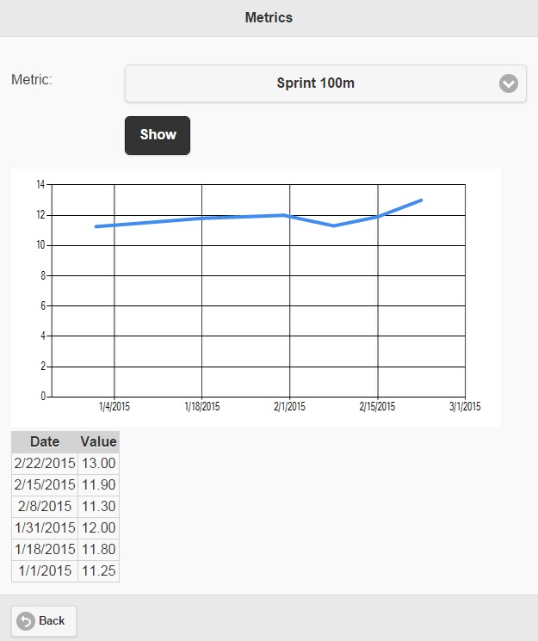Image resolution: width=538 pixels, height=641 pixels.
Task: Go back using the Back button
Action: tap(44, 621)
